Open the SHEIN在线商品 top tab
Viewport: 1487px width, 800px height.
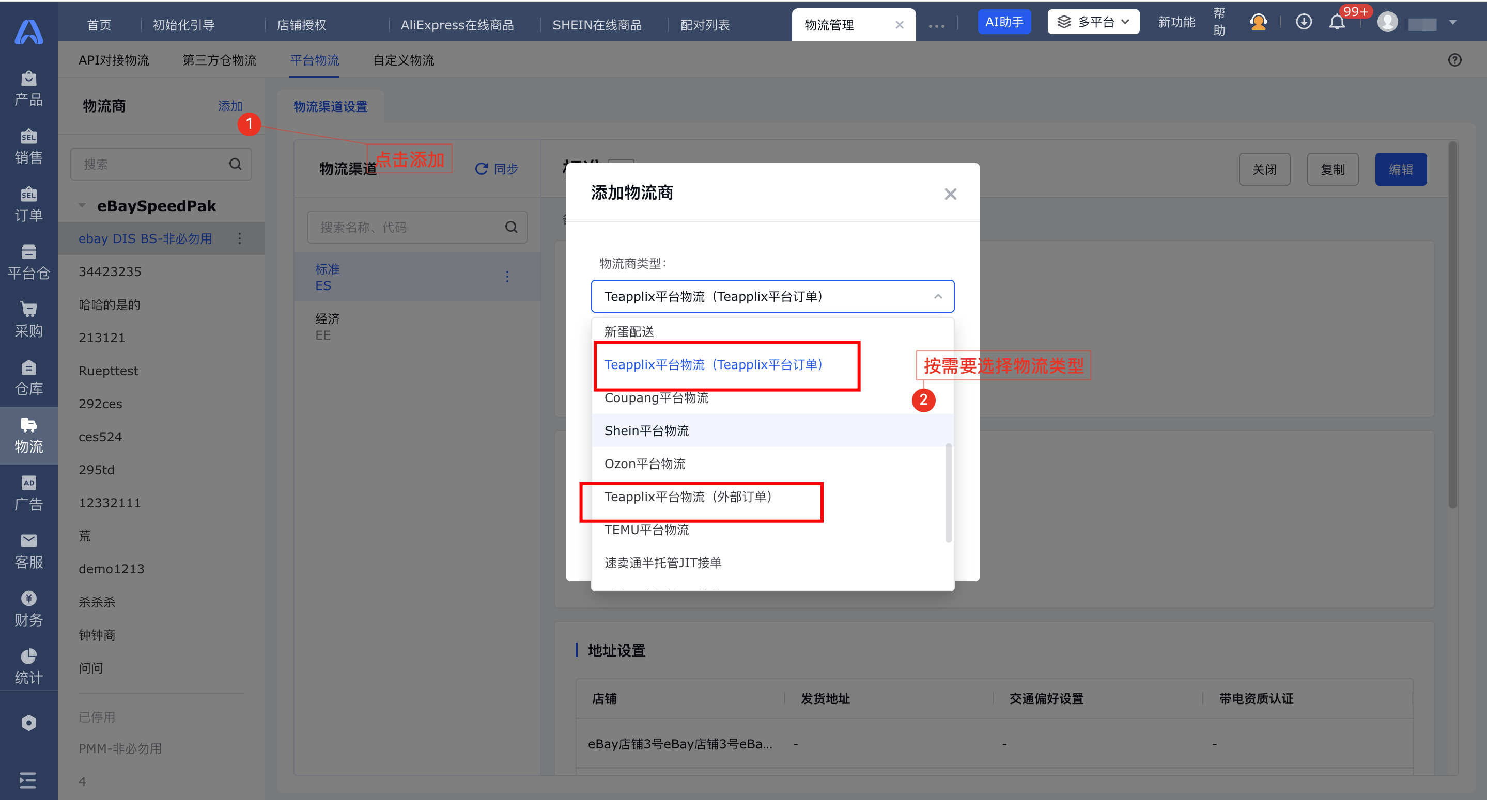pos(597,25)
